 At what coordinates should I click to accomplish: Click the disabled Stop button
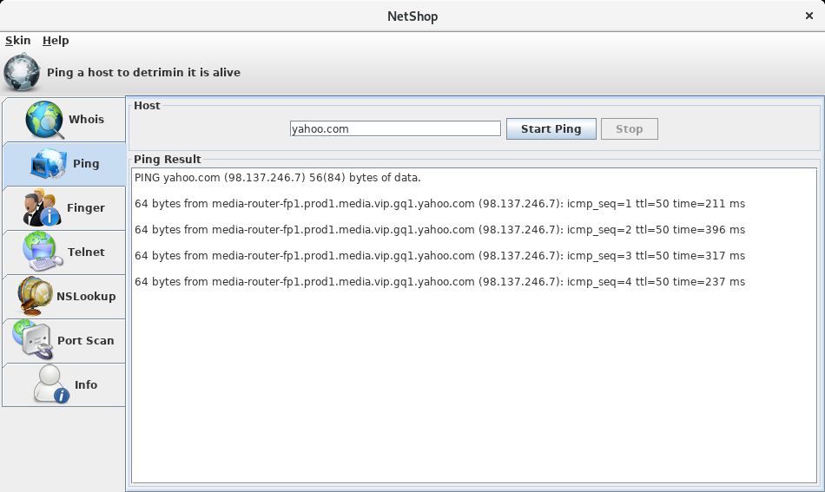[x=630, y=128]
